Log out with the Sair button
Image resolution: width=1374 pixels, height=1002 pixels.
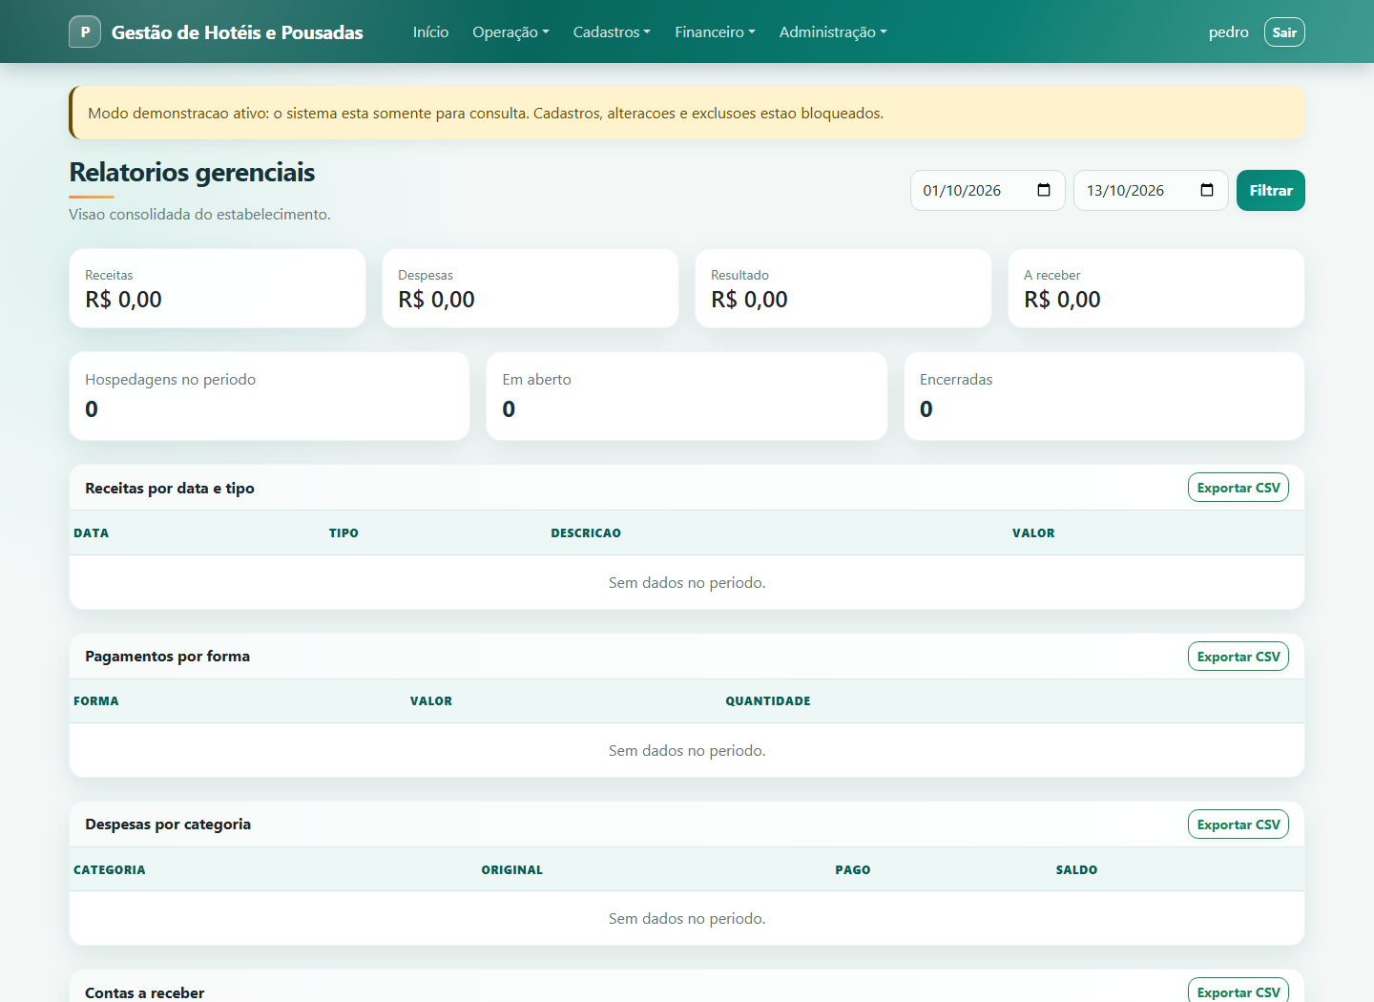click(x=1284, y=31)
